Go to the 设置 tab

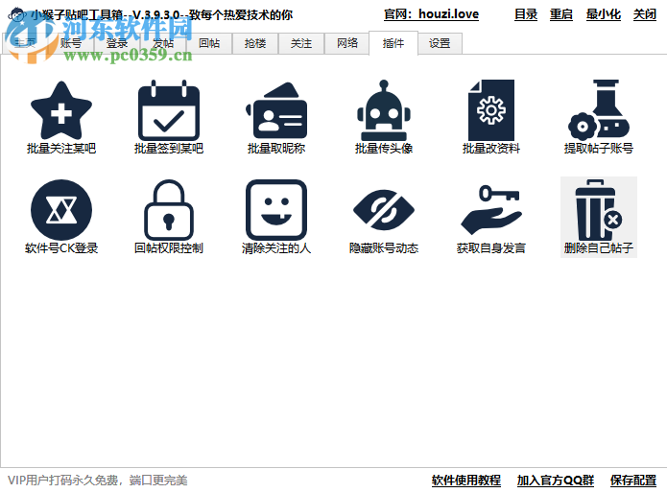440,43
